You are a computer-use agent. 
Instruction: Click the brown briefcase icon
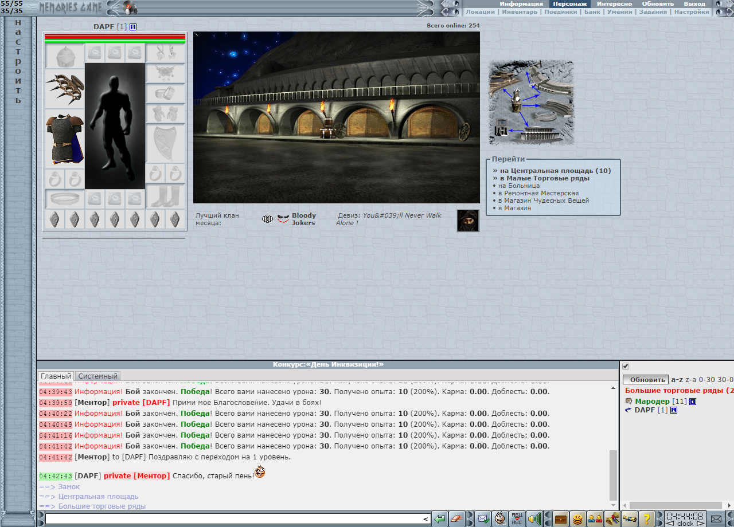tap(561, 519)
